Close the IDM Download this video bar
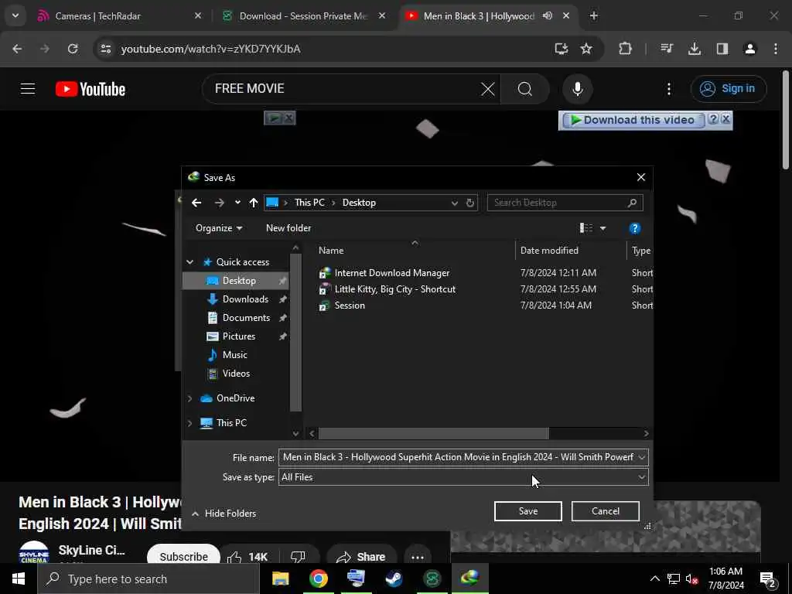Viewport: 792px width, 594px height. tap(725, 119)
